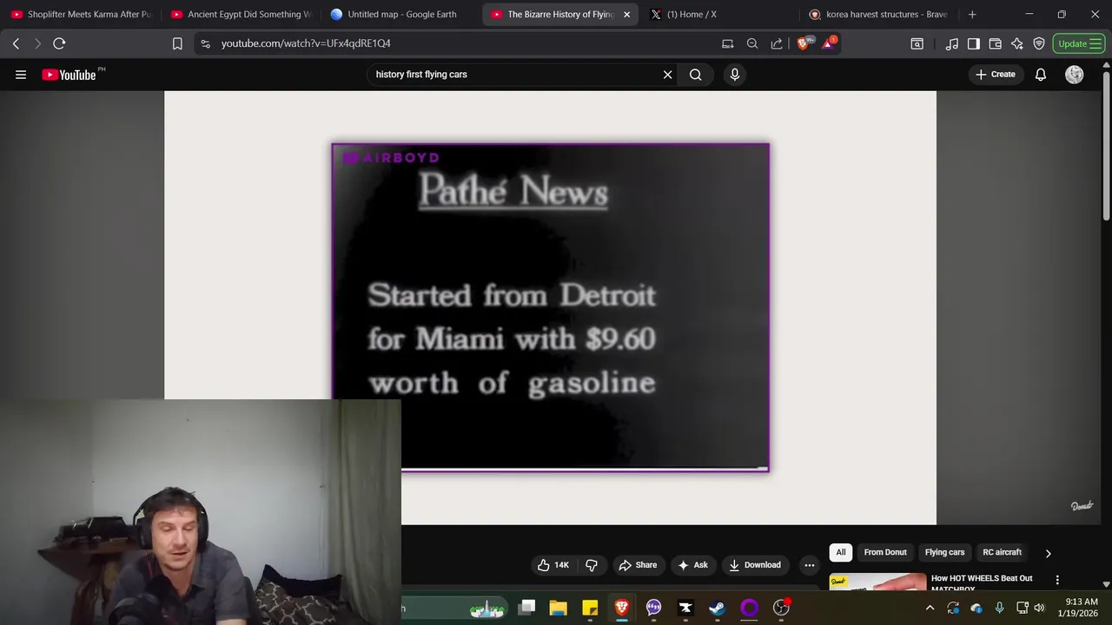Click the Share button under the video

point(638,565)
